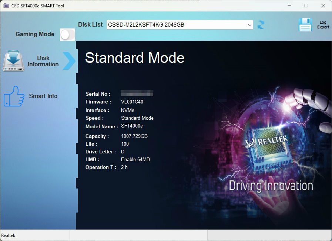Switch to the Smart Info label
Screen dimensions: 332x241
point(43,96)
